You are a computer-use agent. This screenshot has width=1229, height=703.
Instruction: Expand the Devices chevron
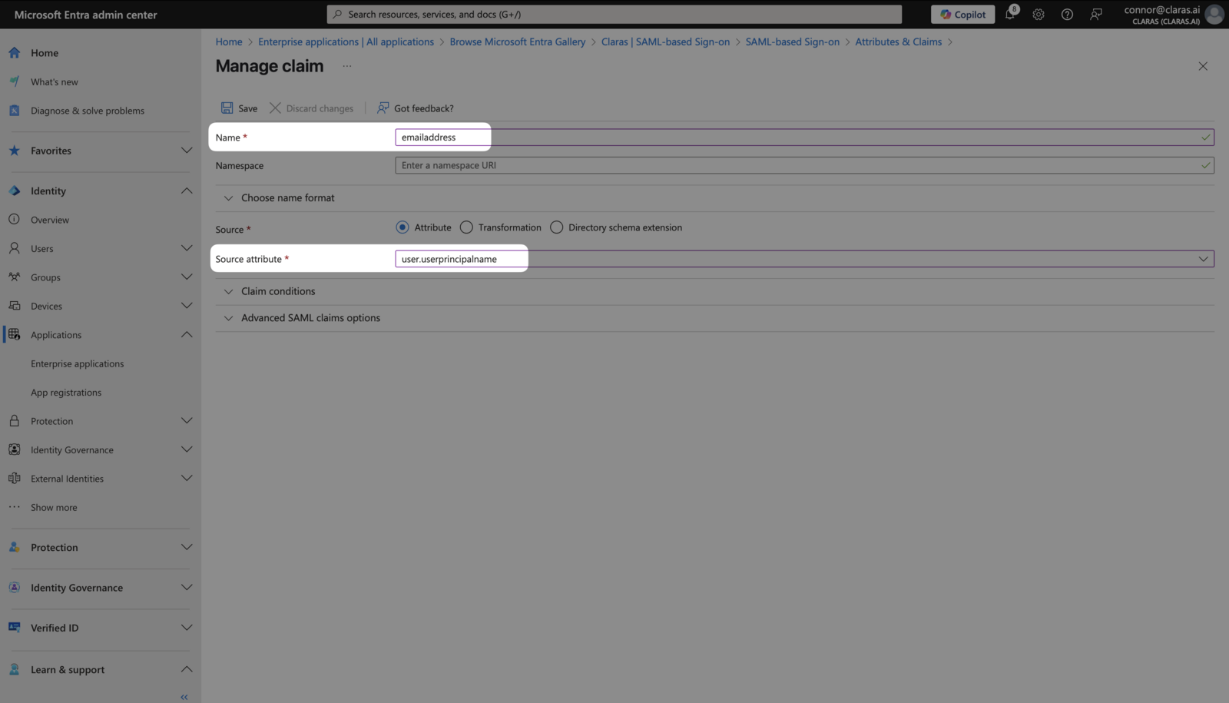(x=187, y=306)
